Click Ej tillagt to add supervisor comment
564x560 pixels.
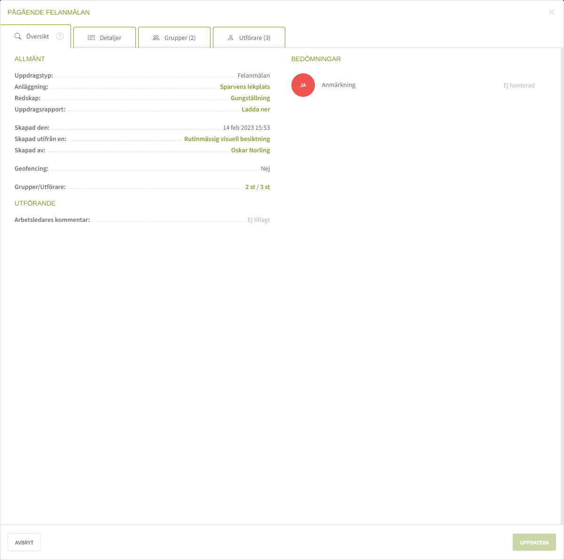point(258,220)
